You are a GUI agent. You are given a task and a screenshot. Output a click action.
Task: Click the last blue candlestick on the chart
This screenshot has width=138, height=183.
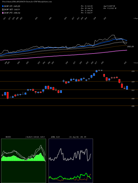coord(127,88)
